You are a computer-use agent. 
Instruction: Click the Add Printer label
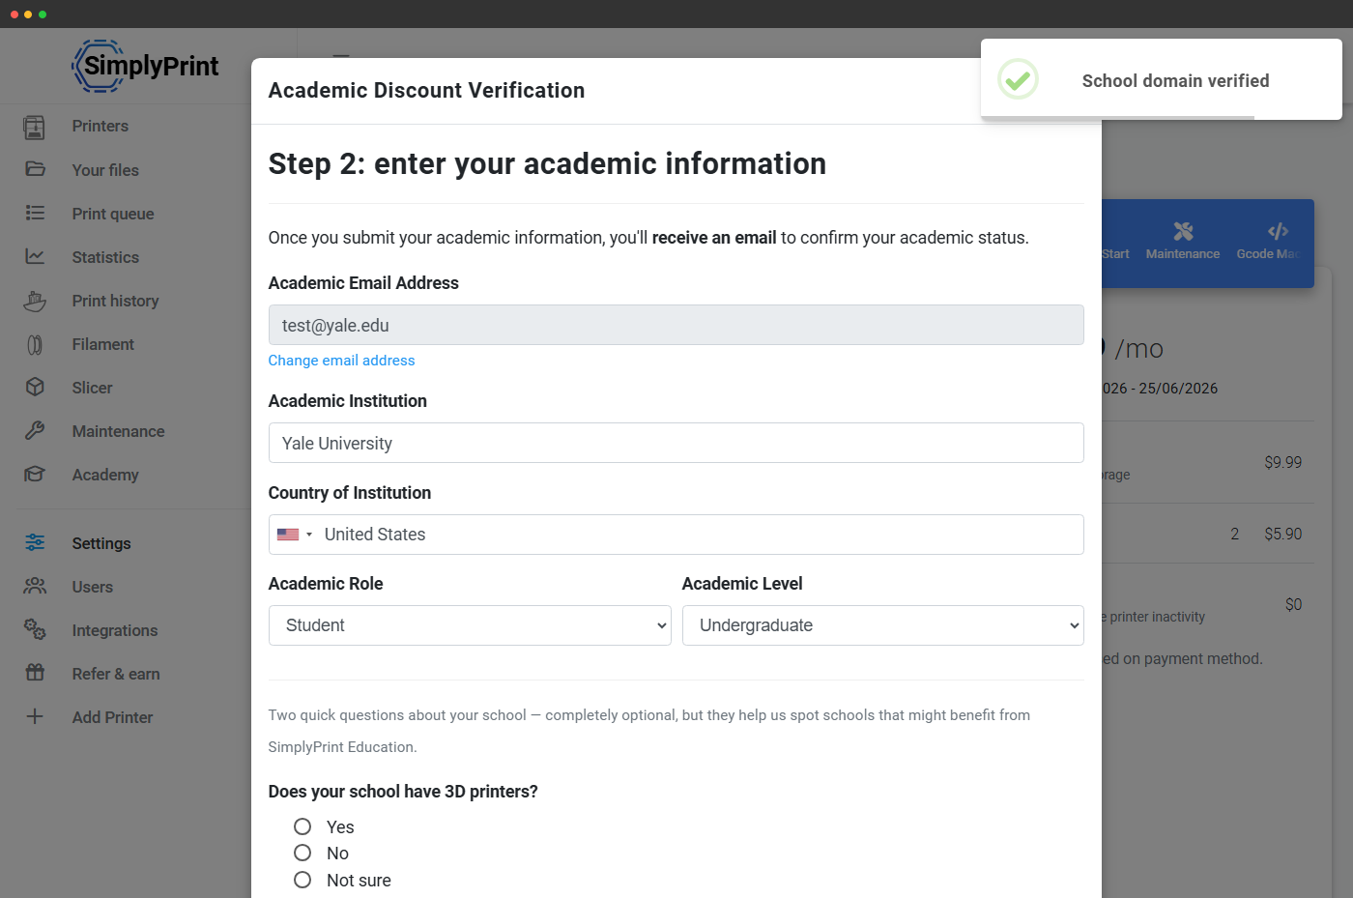112,717
